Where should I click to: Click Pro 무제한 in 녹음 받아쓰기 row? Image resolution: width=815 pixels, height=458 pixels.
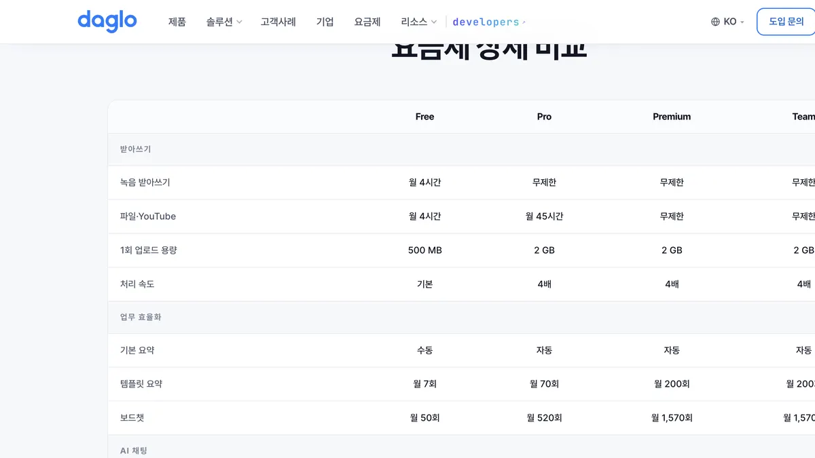coord(544,183)
